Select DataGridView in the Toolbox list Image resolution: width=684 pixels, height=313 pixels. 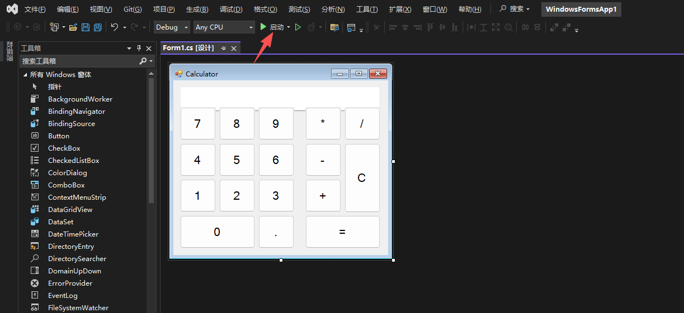click(x=70, y=209)
